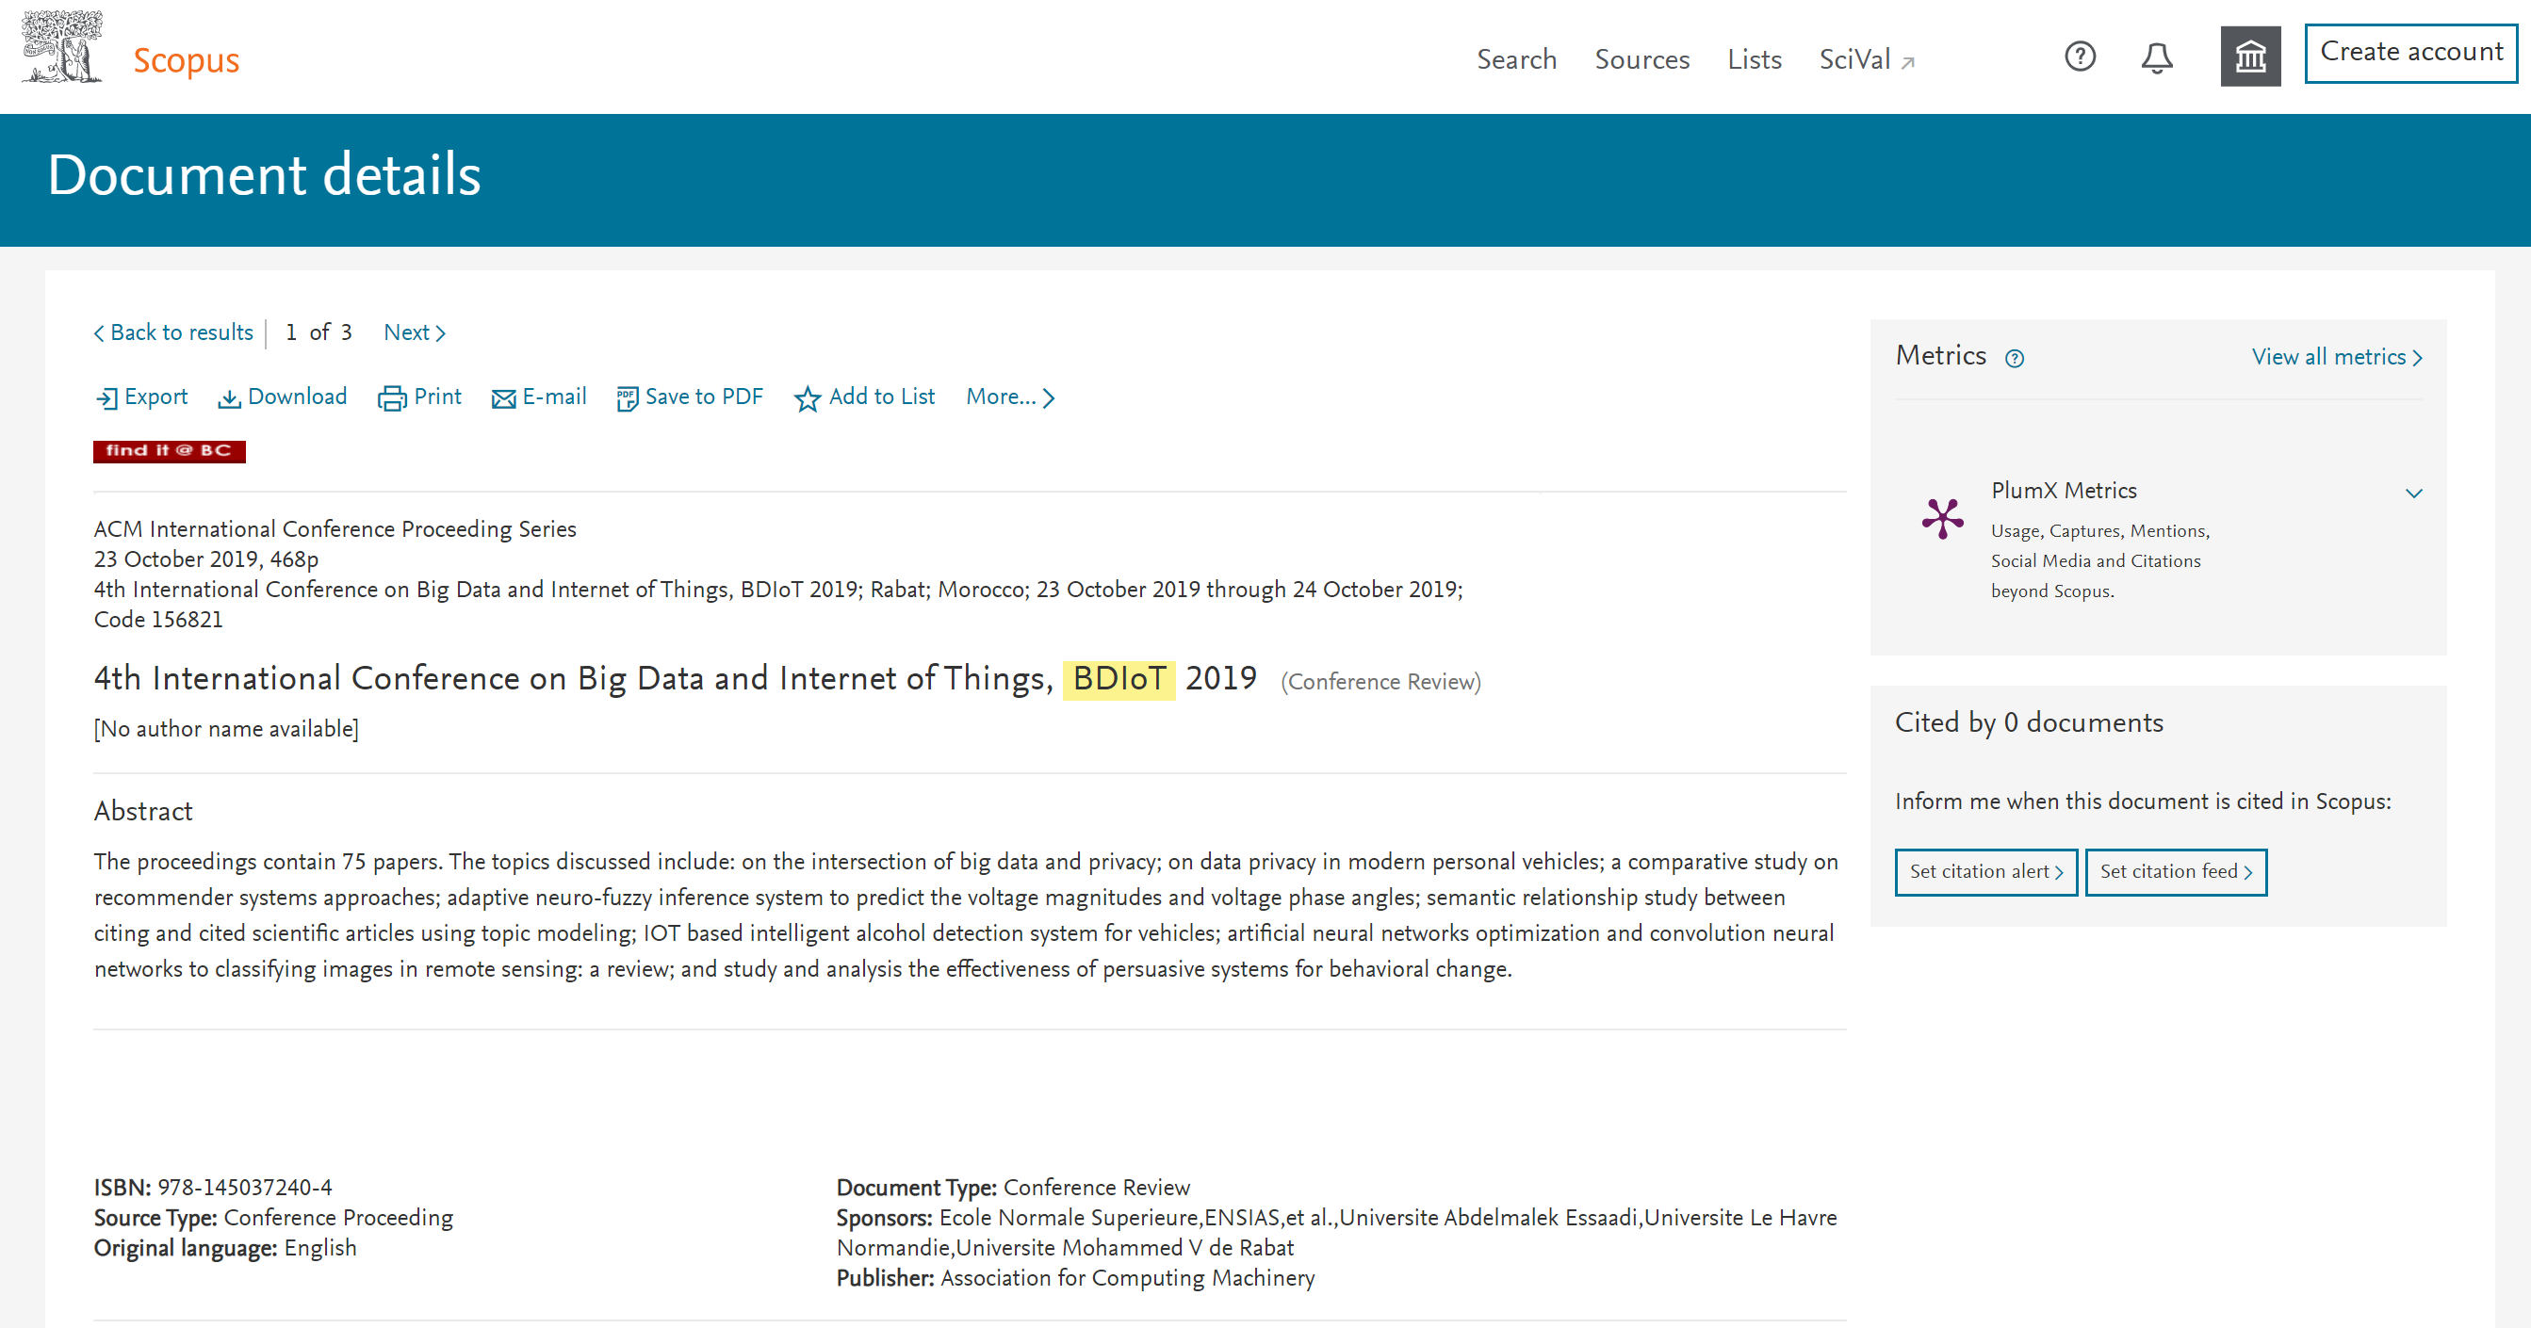This screenshot has height=1328, width=2531.
Task: Click the Export arrow icon
Action: (106, 397)
